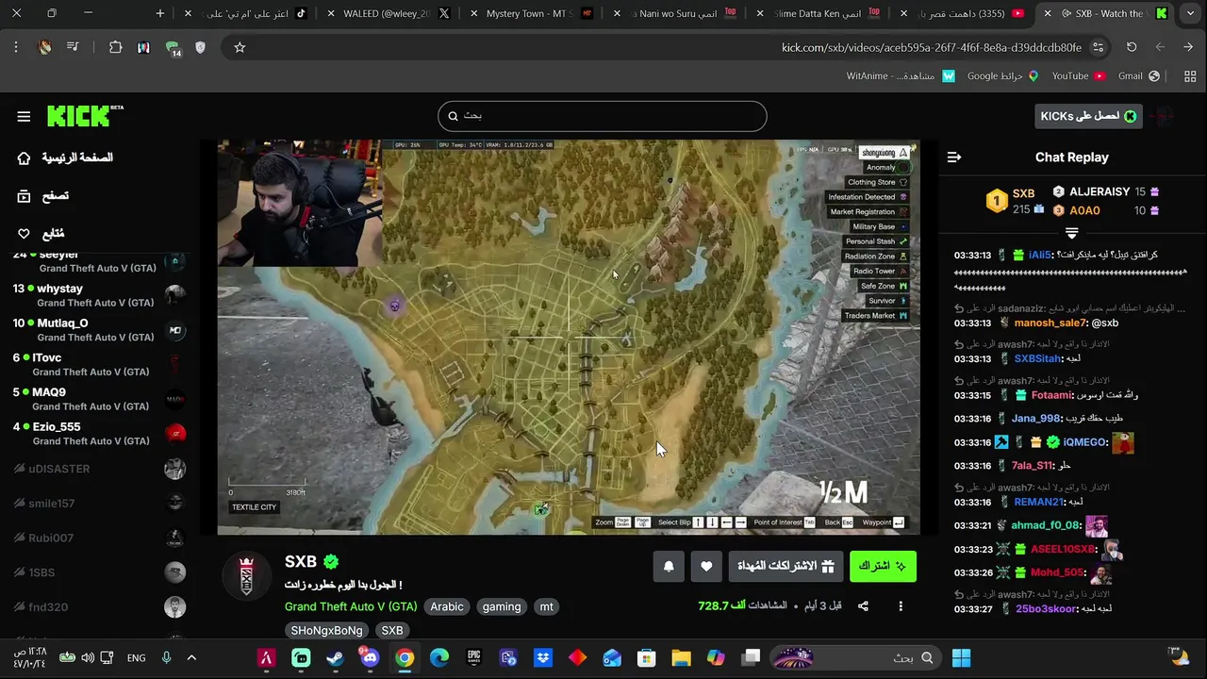Screen dimensions: 1207x679
Task: Open Ezio_555 channel in sidebar
Action: click(x=98, y=434)
